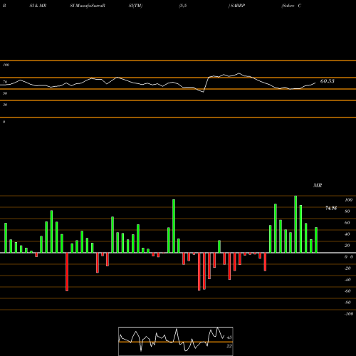356x356 pixels.
Task: Open the mini RSI thumbnail chart
Action: point(176,341)
